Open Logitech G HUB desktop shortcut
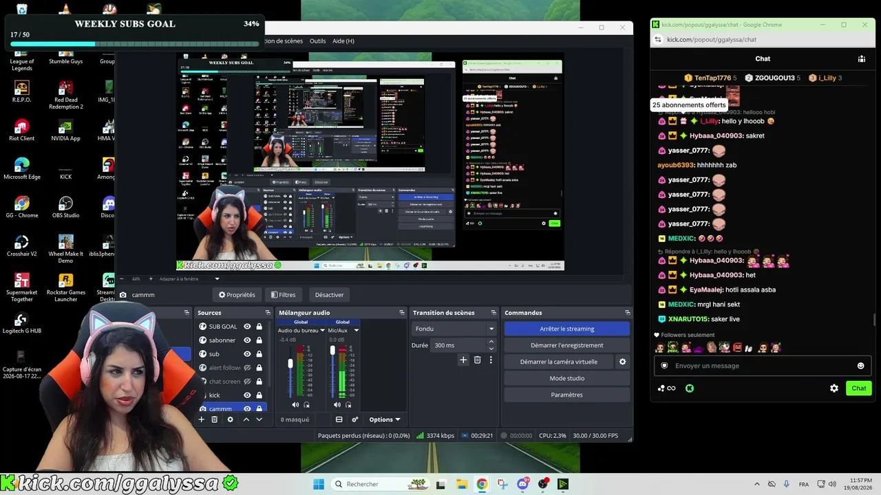 click(22, 322)
